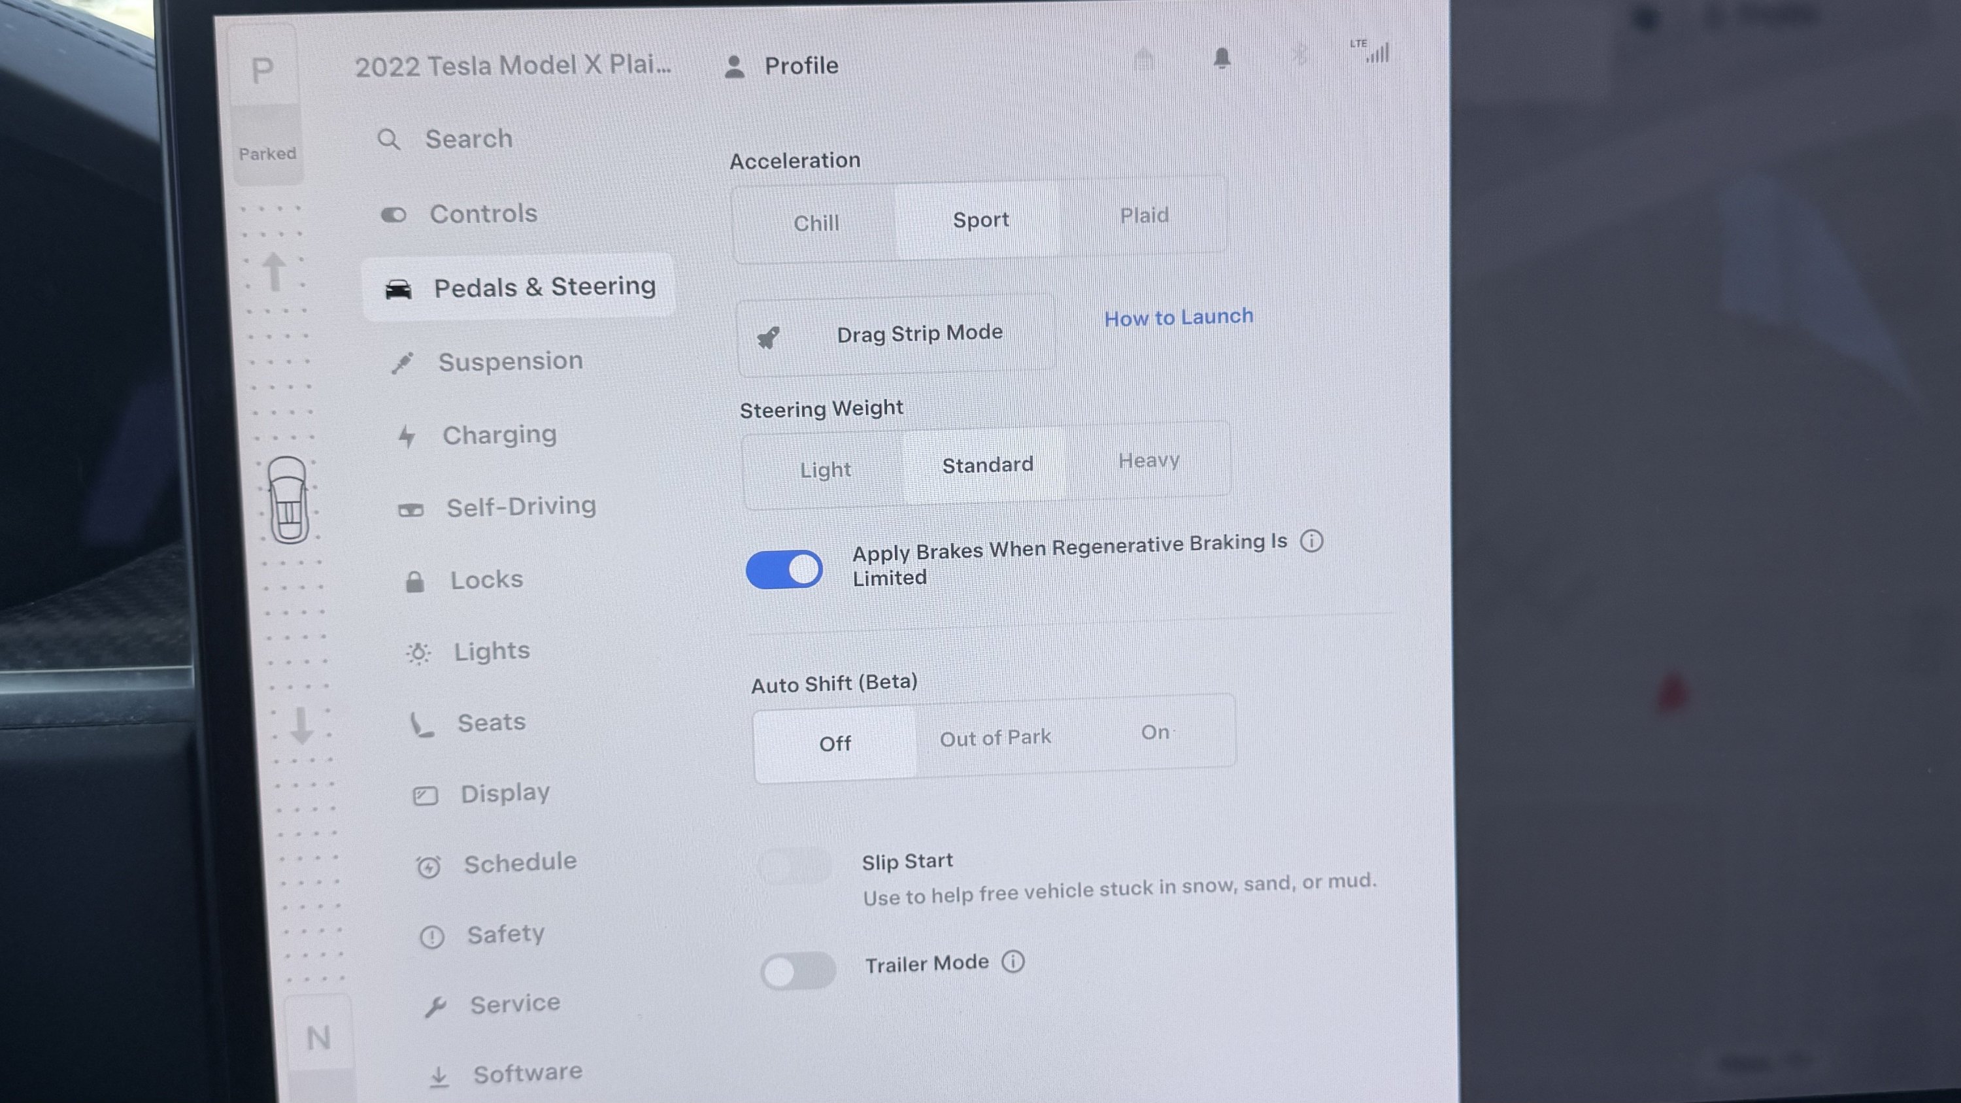Tap the LTE signal strength indicator
The width and height of the screenshot is (1961, 1103).
pyautogui.click(x=1370, y=51)
